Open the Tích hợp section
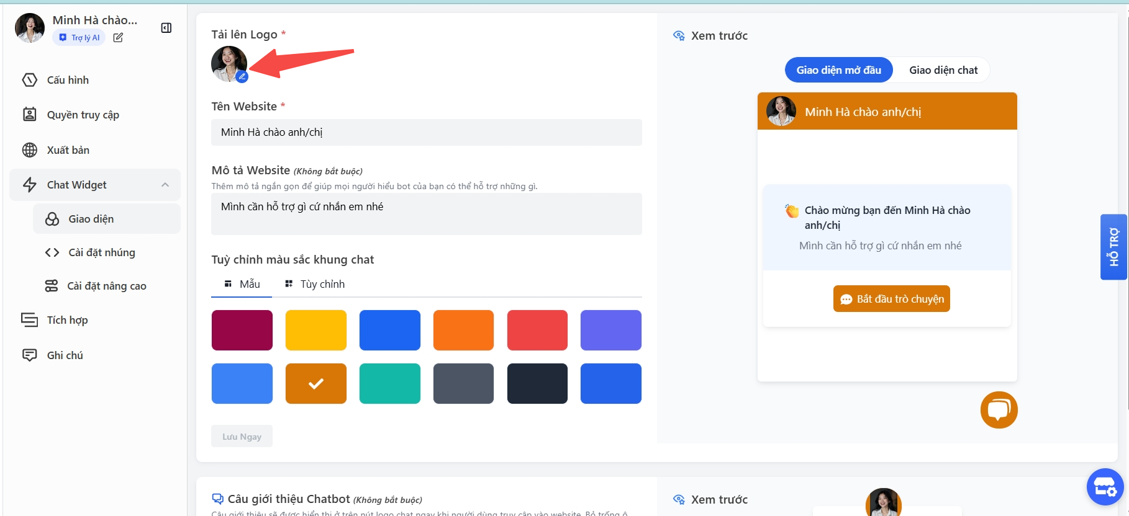Screen dimensions: 1129x516 [67, 320]
